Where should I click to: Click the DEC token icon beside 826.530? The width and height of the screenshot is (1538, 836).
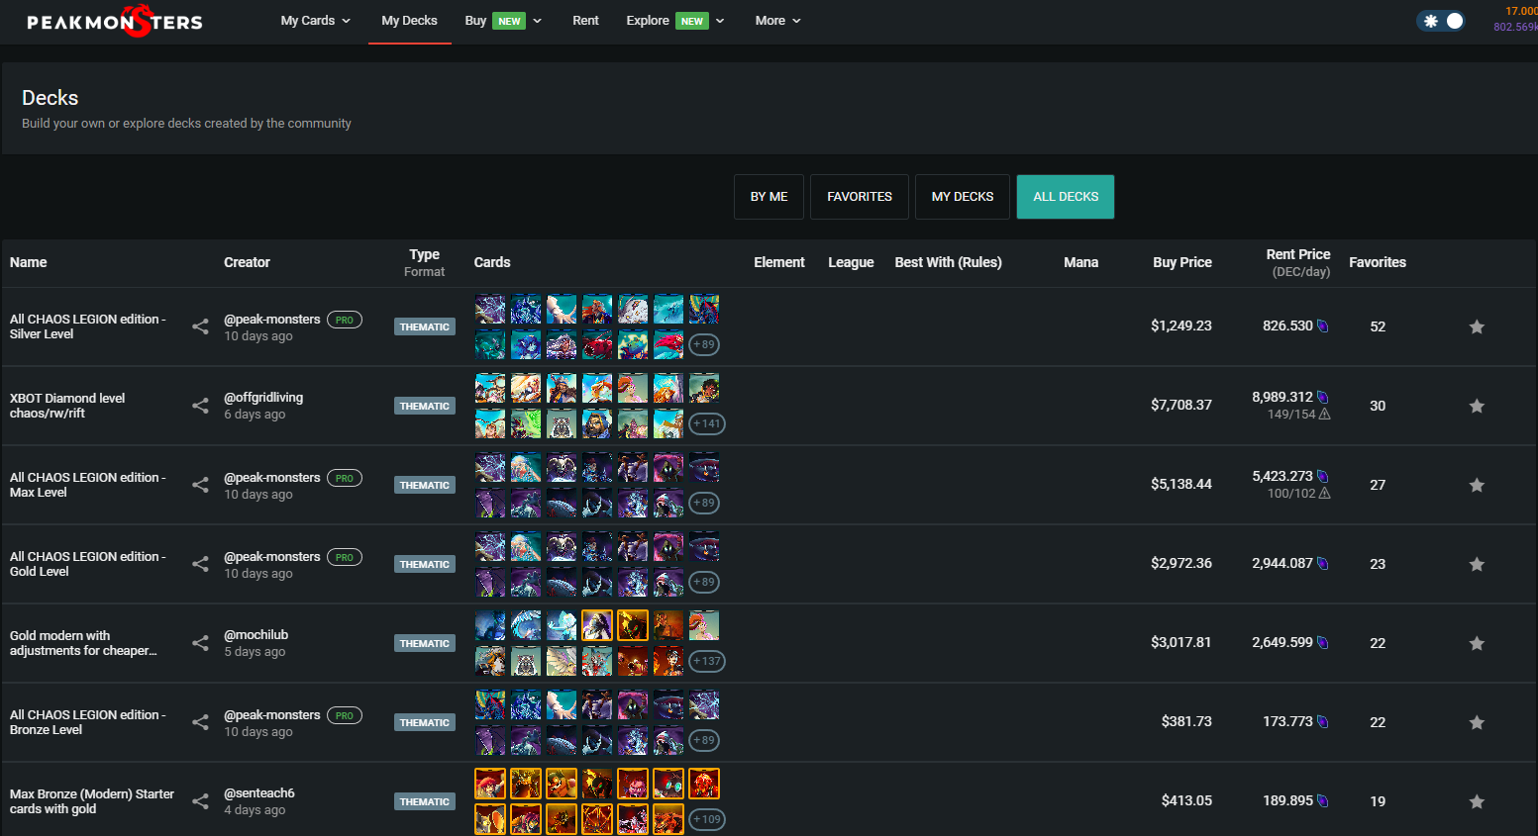(x=1322, y=326)
